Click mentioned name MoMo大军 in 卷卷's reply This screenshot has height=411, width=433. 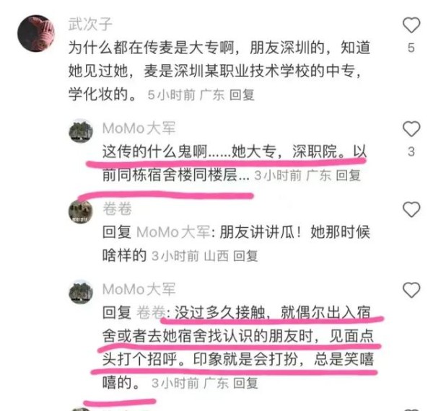coord(173,232)
